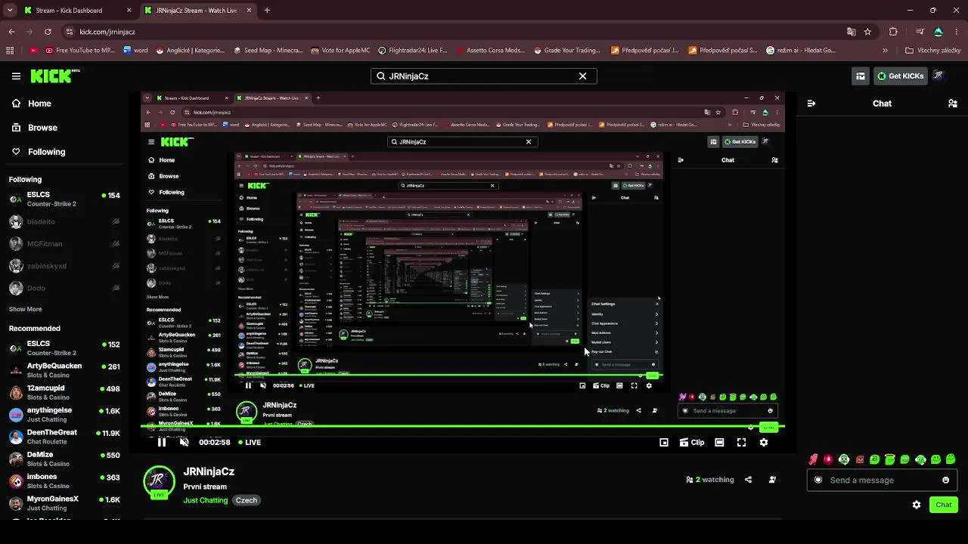Toggle theater mode on the player

click(719, 443)
